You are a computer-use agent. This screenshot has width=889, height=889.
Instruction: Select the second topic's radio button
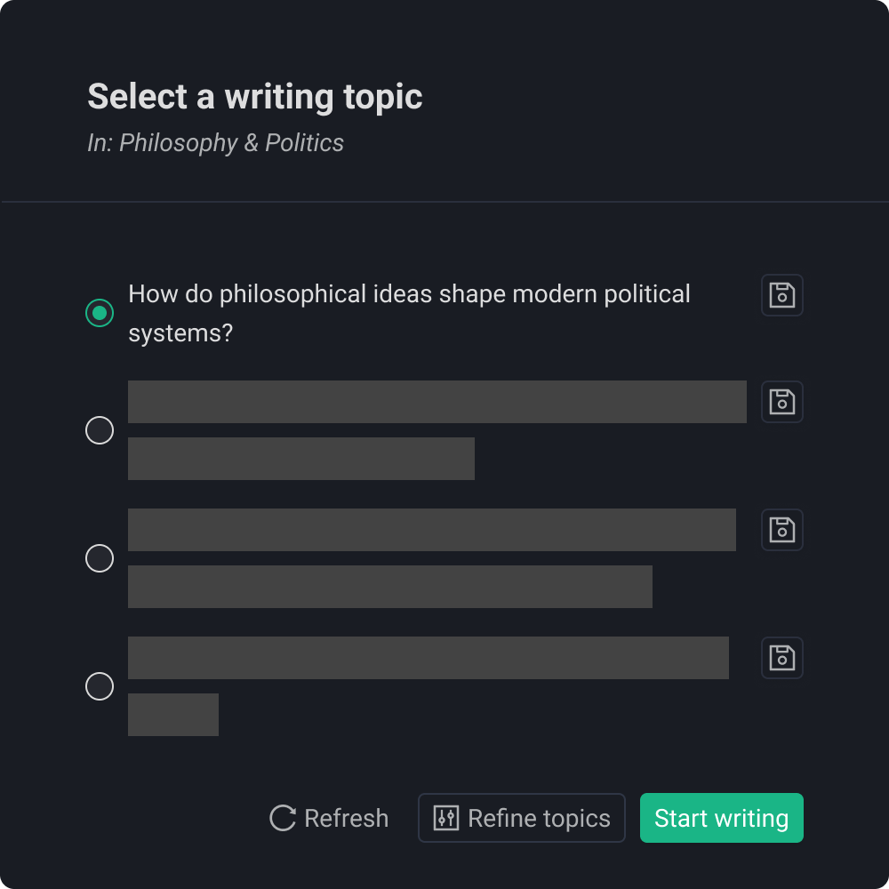click(100, 430)
